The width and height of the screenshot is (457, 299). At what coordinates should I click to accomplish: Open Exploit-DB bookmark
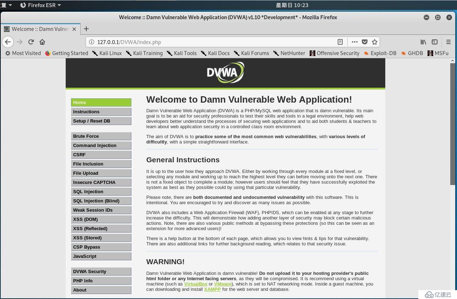pyautogui.click(x=380, y=53)
